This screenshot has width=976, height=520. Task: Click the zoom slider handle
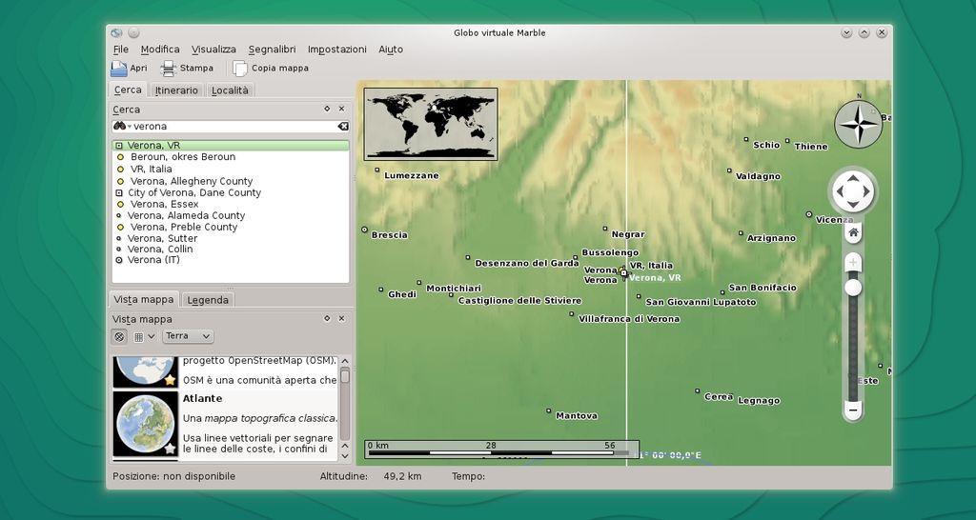click(853, 287)
